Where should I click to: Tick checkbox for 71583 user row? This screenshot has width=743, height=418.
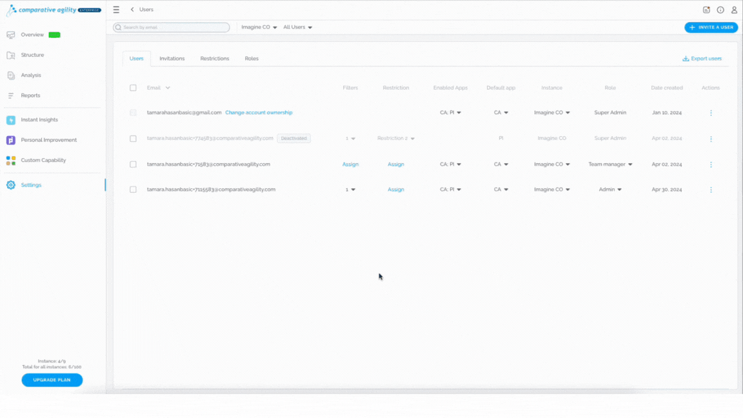pos(133,164)
